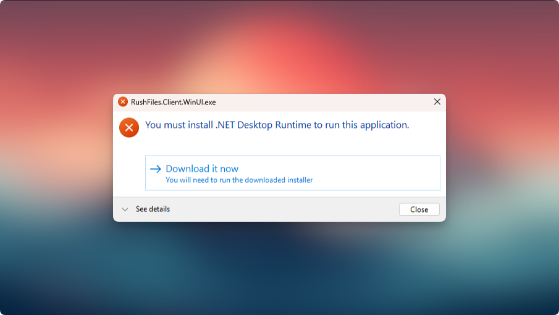Click 'You will need to run the downloaded installer'
This screenshot has height=315, width=559.
[239, 180]
